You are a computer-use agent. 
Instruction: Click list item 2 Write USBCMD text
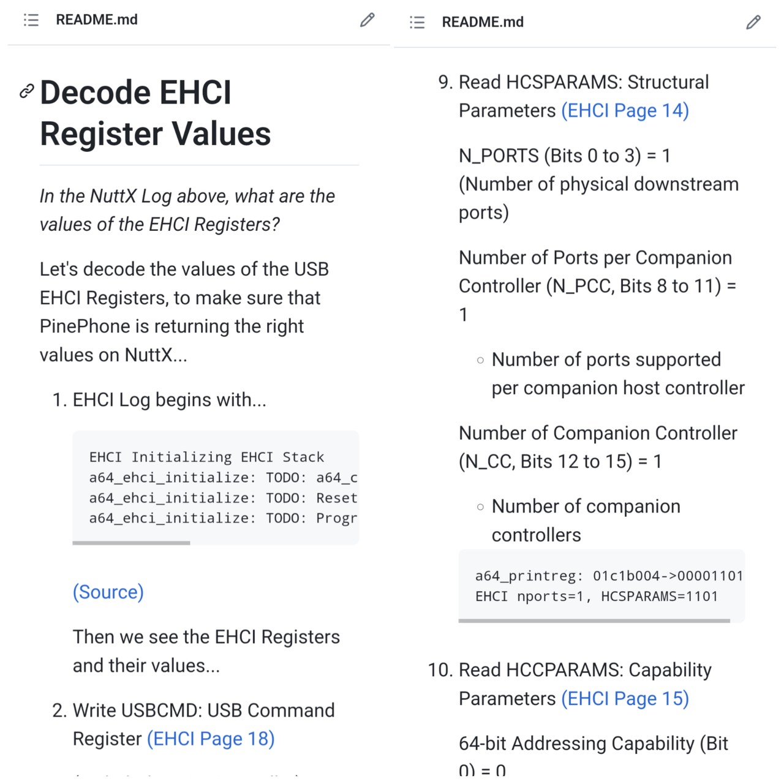click(x=203, y=710)
